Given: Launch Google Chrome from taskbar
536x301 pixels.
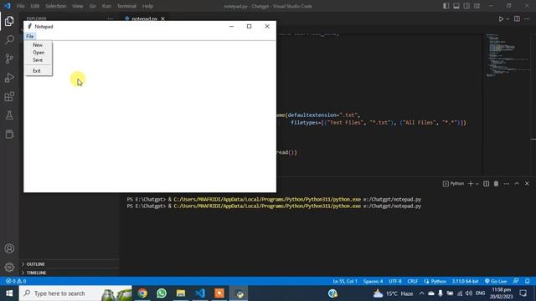Looking at the screenshot, I should pyautogui.click(x=142, y=293).
